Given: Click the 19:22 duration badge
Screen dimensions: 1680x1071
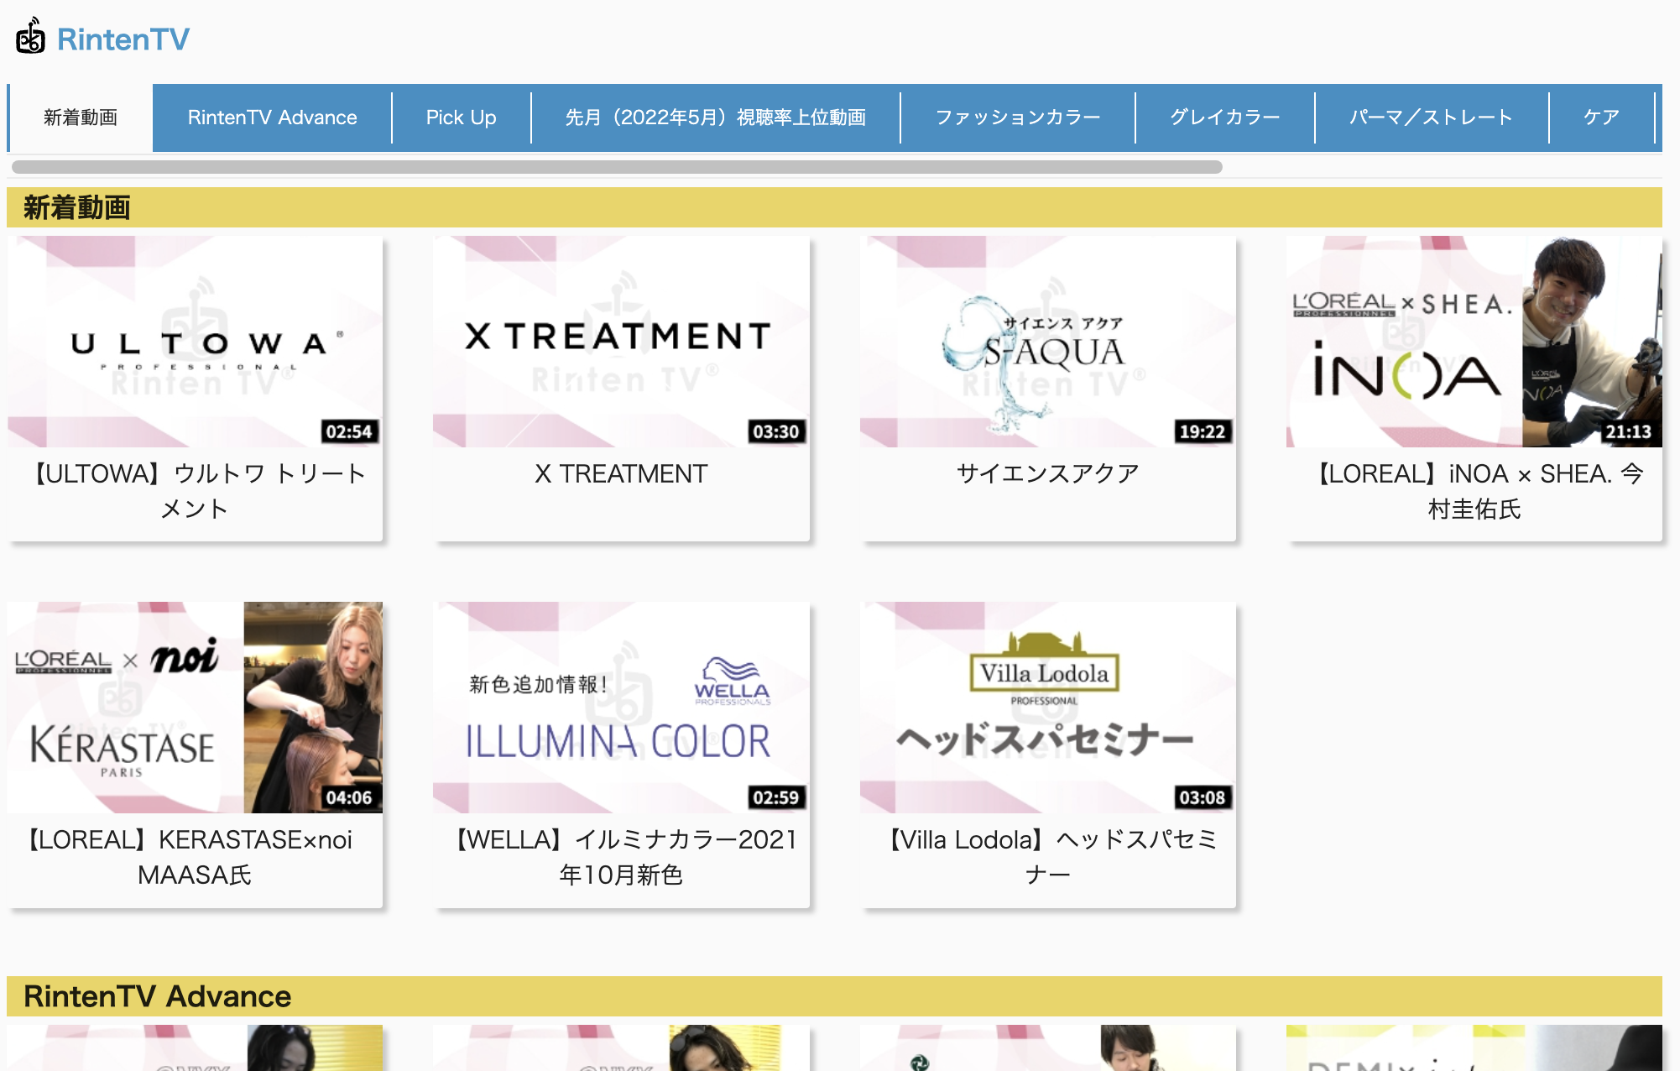Looking at the screenshot, I should (1203, 431).
